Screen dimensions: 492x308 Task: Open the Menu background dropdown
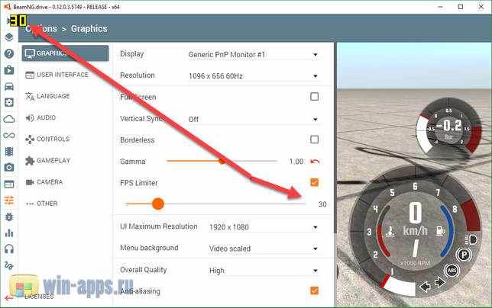264,249
